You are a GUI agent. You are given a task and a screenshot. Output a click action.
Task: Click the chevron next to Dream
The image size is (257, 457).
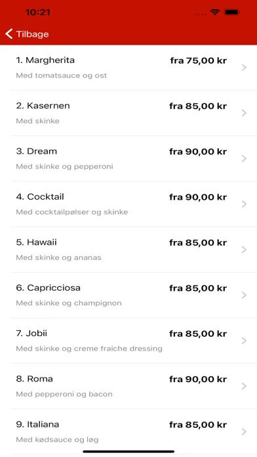244,158
